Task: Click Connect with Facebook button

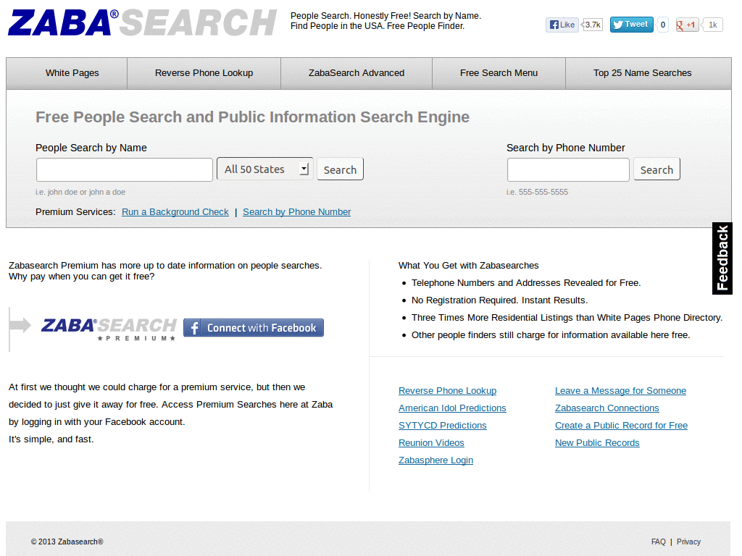Action: [253, 328]
